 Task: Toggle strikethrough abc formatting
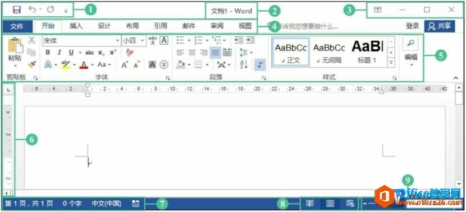pyautogui.click(x=89, y=53)
